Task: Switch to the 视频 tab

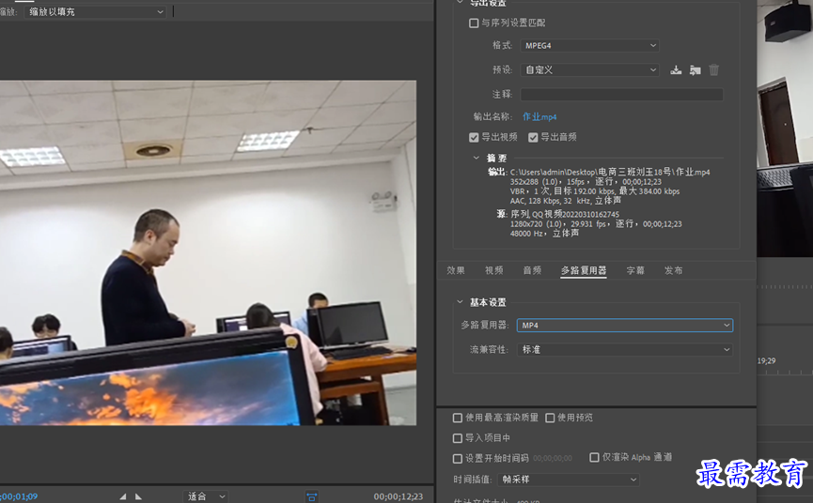Action: pos(494,270)
